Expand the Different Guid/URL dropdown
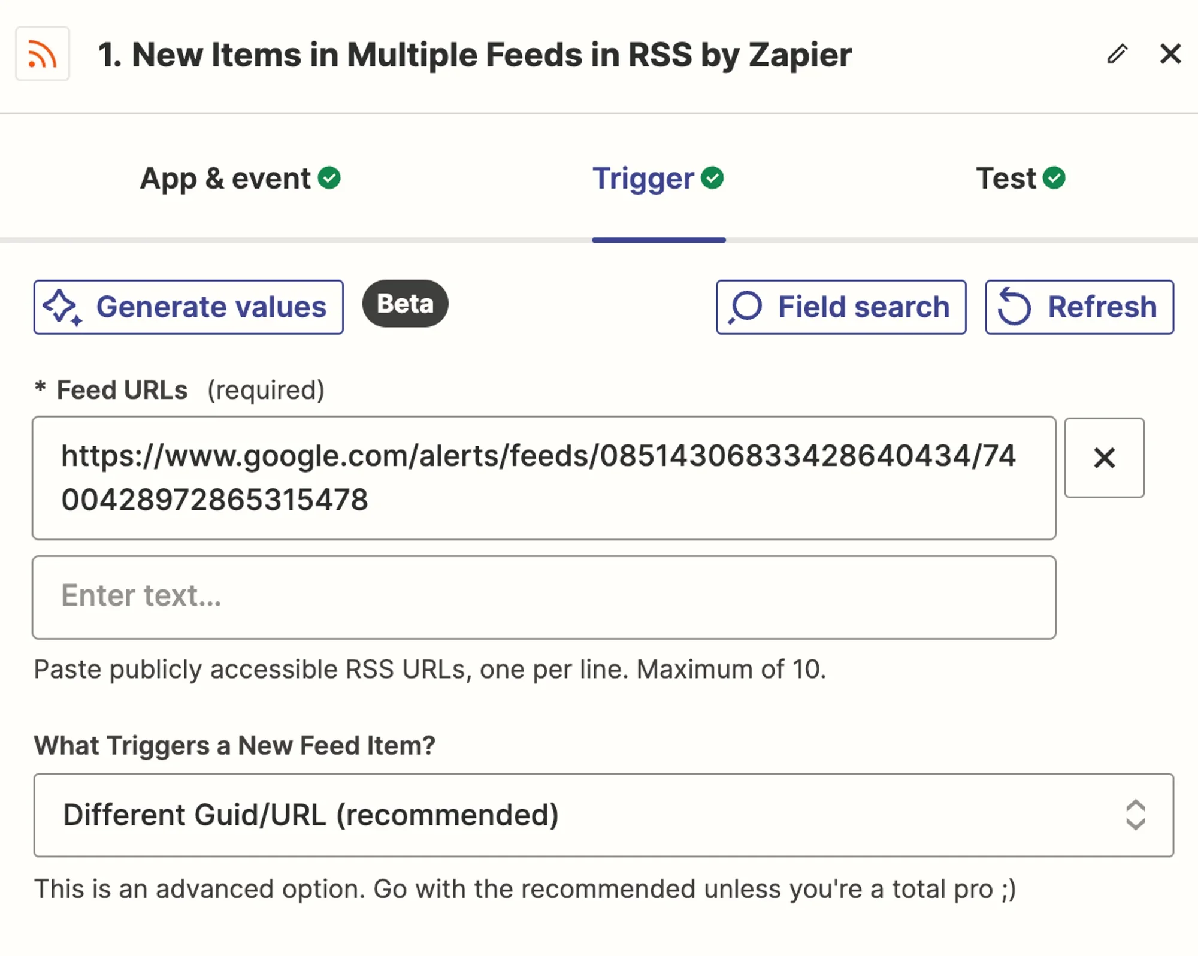This screenshot has width=1198, height=956. click(603, 815)
